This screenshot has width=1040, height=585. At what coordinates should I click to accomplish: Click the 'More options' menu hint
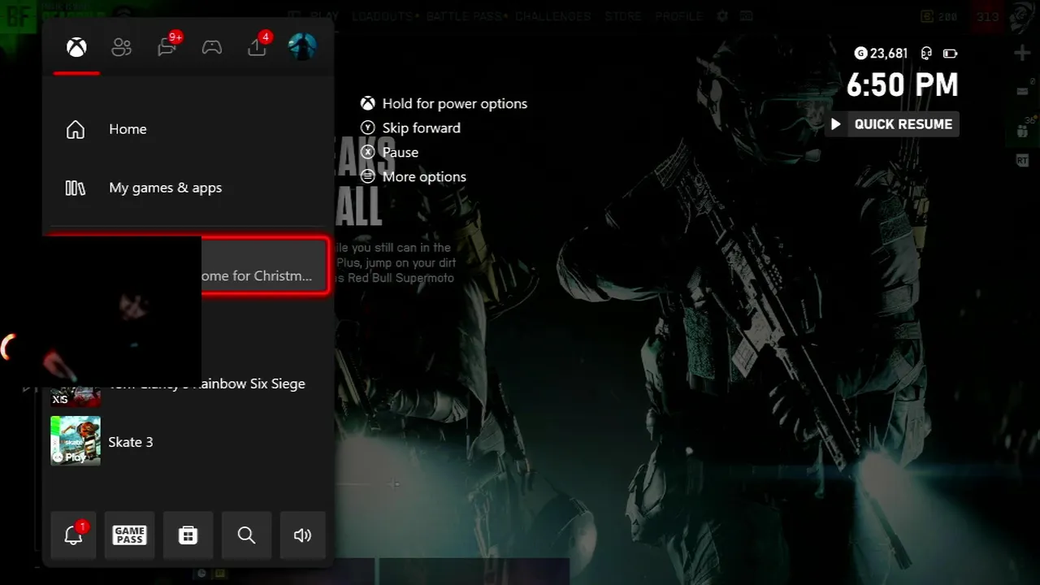click(414, 176)
